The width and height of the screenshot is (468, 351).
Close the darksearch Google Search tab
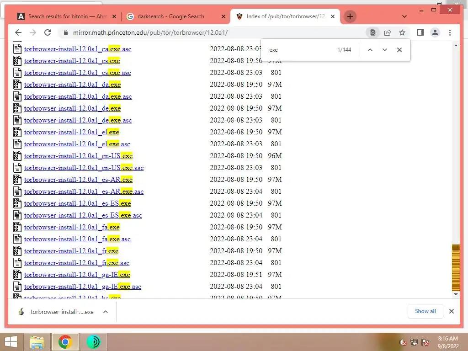223,16
